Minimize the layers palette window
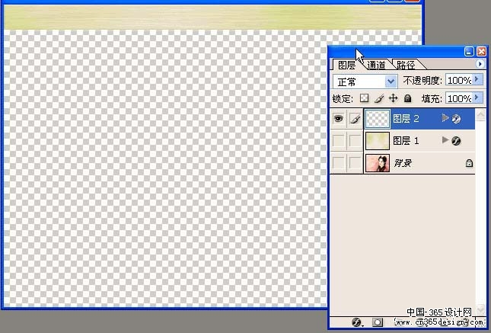The width and height of the screenshot is (491, 333). 469,51
